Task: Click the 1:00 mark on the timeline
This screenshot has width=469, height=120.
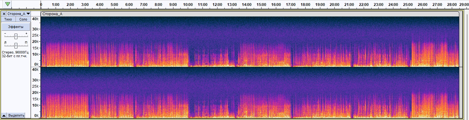Action: point(56,5)
